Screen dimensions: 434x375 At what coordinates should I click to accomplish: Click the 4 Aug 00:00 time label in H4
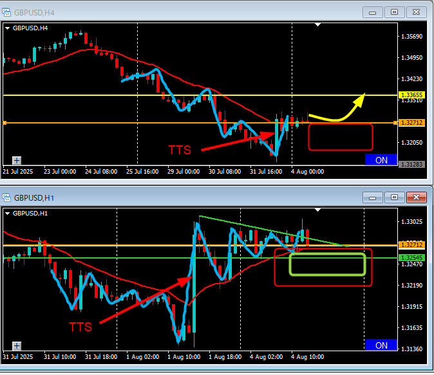coord(307,172)
